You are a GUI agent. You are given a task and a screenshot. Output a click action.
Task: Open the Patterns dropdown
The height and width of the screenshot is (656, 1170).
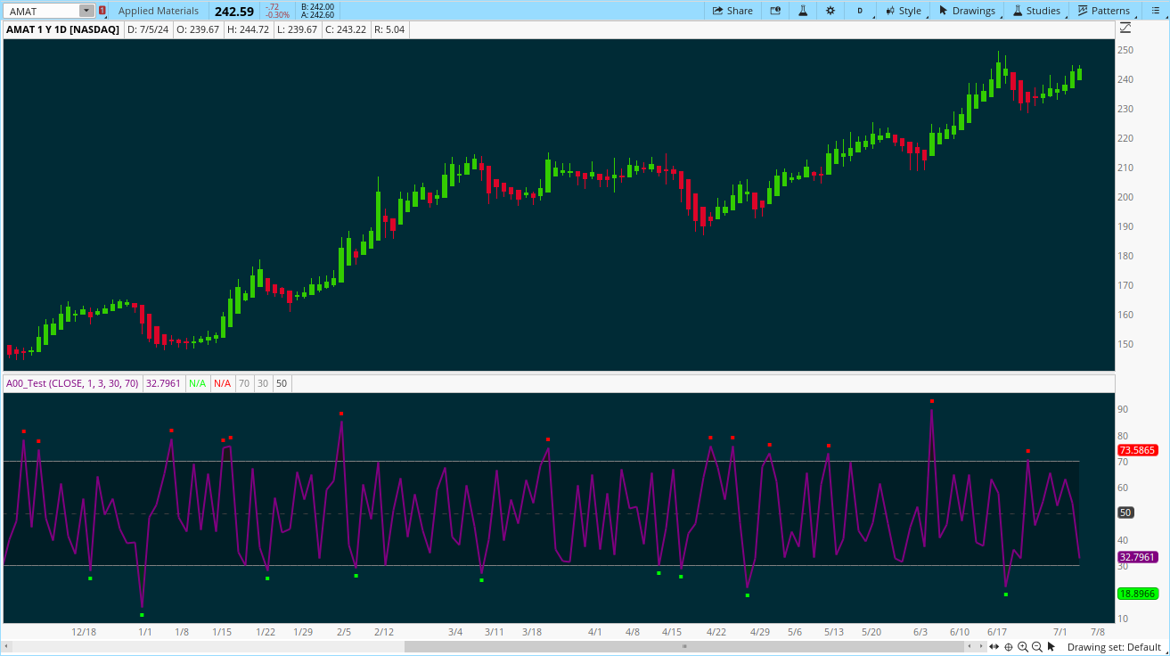click(x=1103, y=11)
